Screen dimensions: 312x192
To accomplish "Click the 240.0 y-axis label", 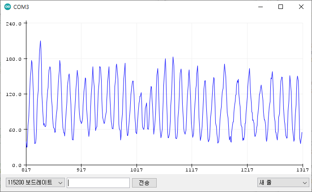I will click(x=13, y=24).
